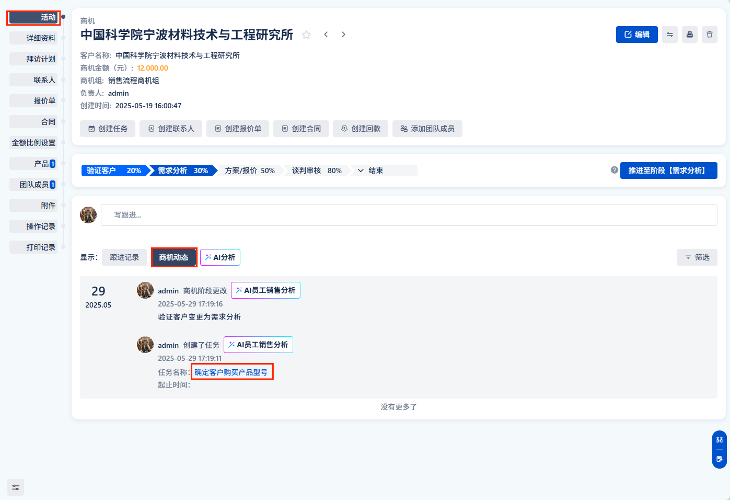
Task: Click the timestamp 2025-05-29 17:19:16
Action: (x=190, y=304)
